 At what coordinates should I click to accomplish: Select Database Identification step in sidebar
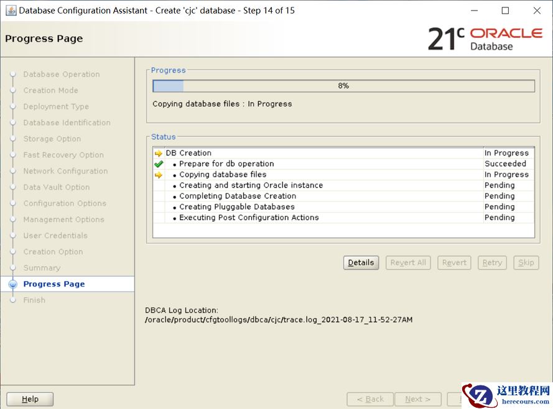67,123
